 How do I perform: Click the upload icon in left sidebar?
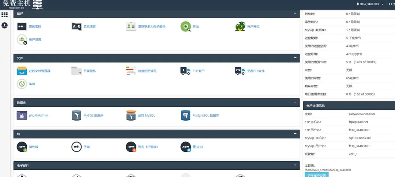click(5, 26)
